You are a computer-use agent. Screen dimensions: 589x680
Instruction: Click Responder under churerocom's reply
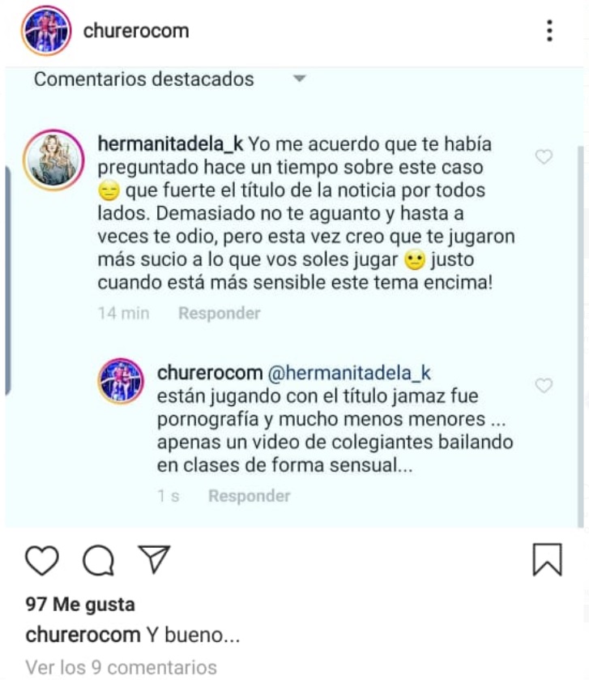pyautogui.click(x=249, y=496)
